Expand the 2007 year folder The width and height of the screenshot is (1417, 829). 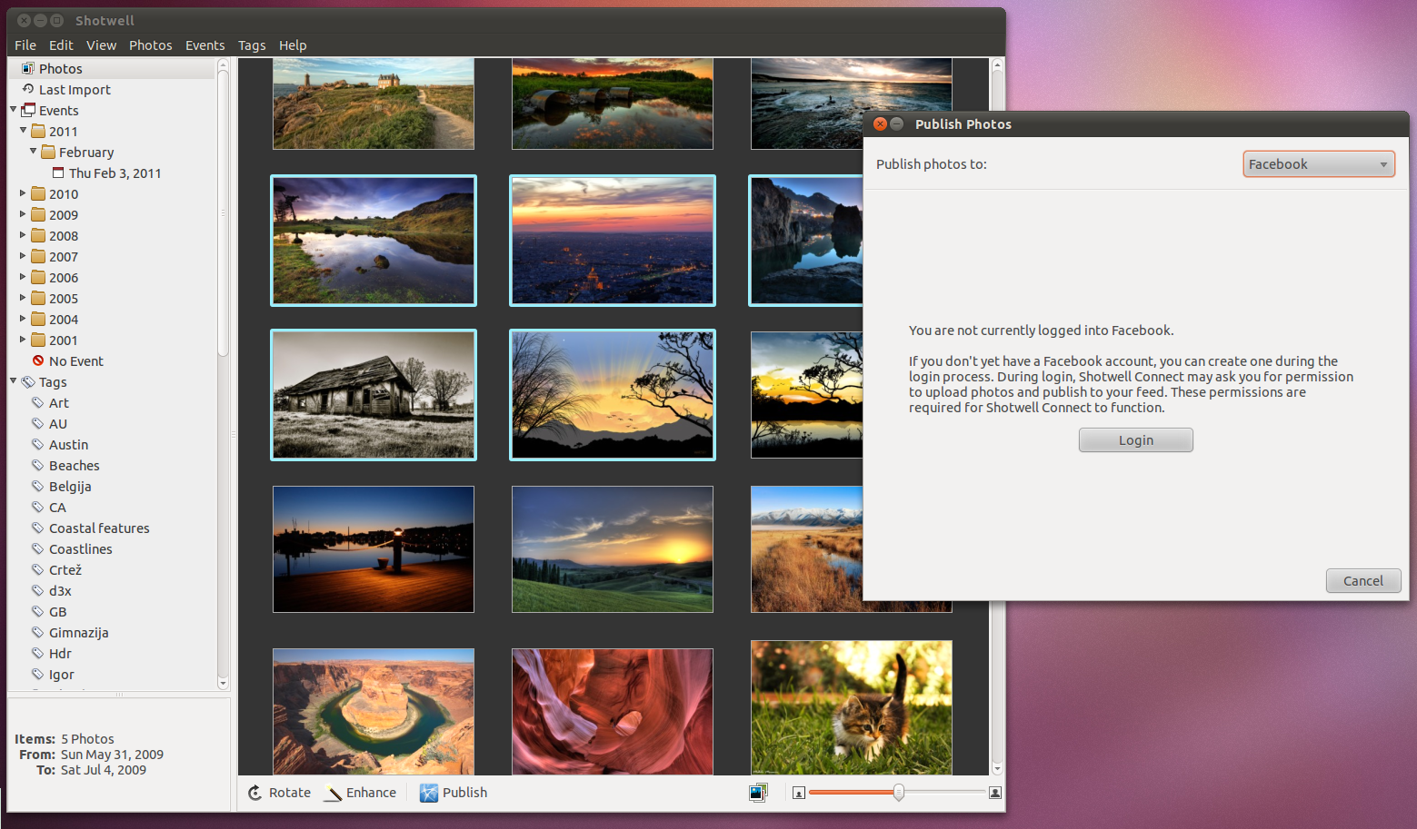(23, 256)
